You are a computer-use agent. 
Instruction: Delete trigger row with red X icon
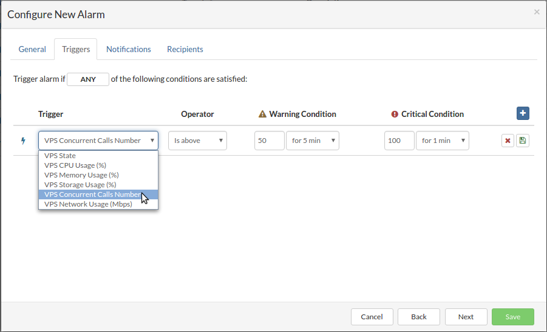(x=508, y=141)
